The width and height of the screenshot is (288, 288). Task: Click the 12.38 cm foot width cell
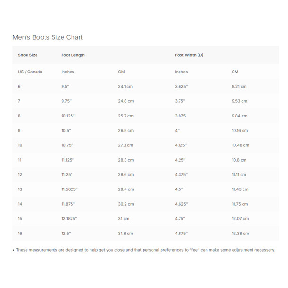[240, 234]
